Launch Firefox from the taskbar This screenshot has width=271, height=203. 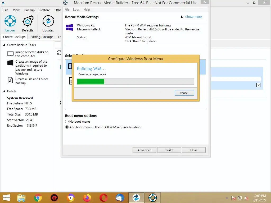coord(87,198)
